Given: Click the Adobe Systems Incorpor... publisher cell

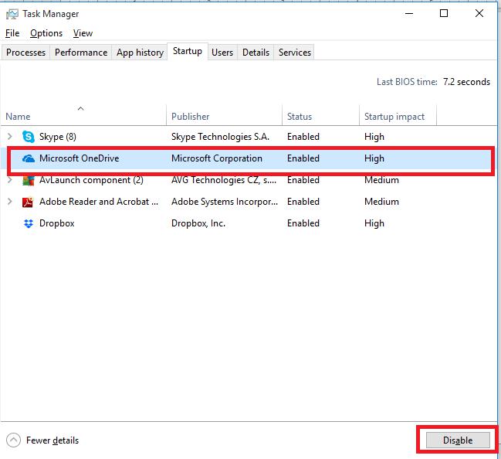Looking at the screenshot, I should point(225,202).
